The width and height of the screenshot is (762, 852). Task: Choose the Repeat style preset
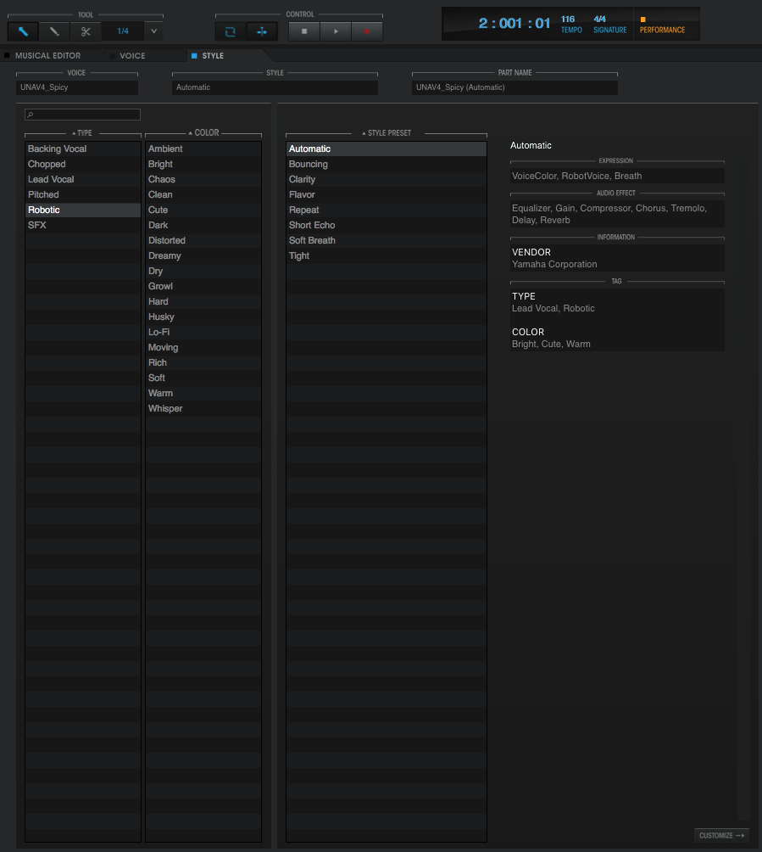[x=387, y=210]
